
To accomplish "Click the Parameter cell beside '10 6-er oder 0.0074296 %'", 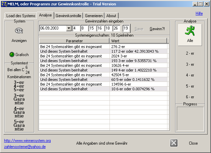I will pos(74,89).
